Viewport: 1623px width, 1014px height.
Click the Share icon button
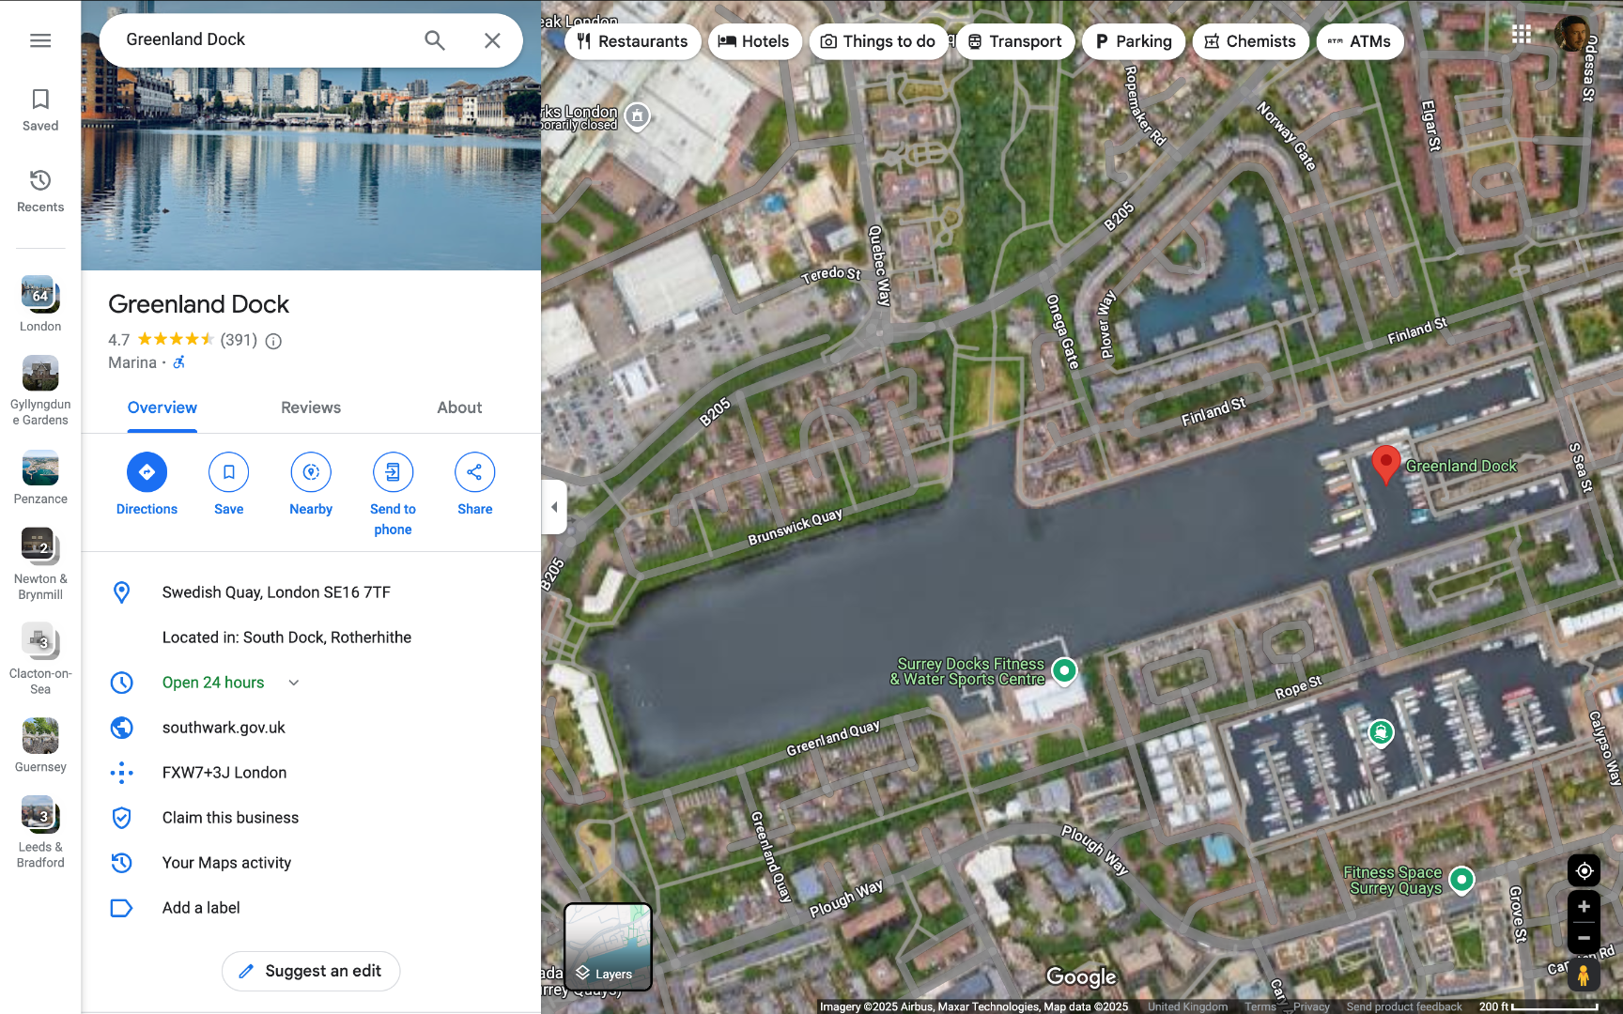[x=474, y=472]
